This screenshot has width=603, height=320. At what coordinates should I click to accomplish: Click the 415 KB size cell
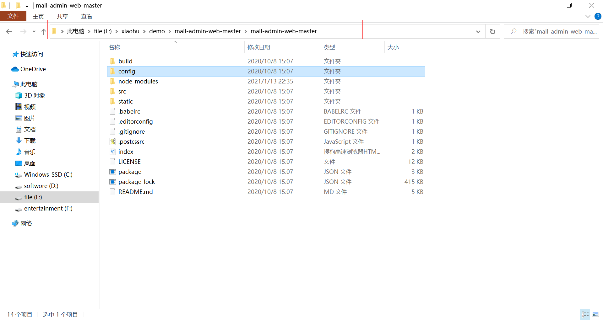point(414,182)
